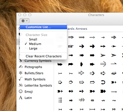Open the Bullets/Stars category

point(34,73)
